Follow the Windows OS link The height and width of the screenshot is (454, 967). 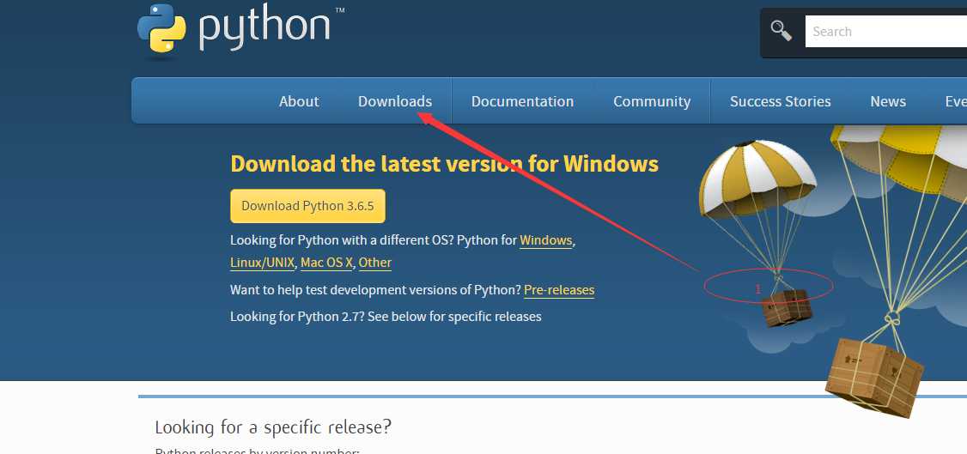pos(546,240)
